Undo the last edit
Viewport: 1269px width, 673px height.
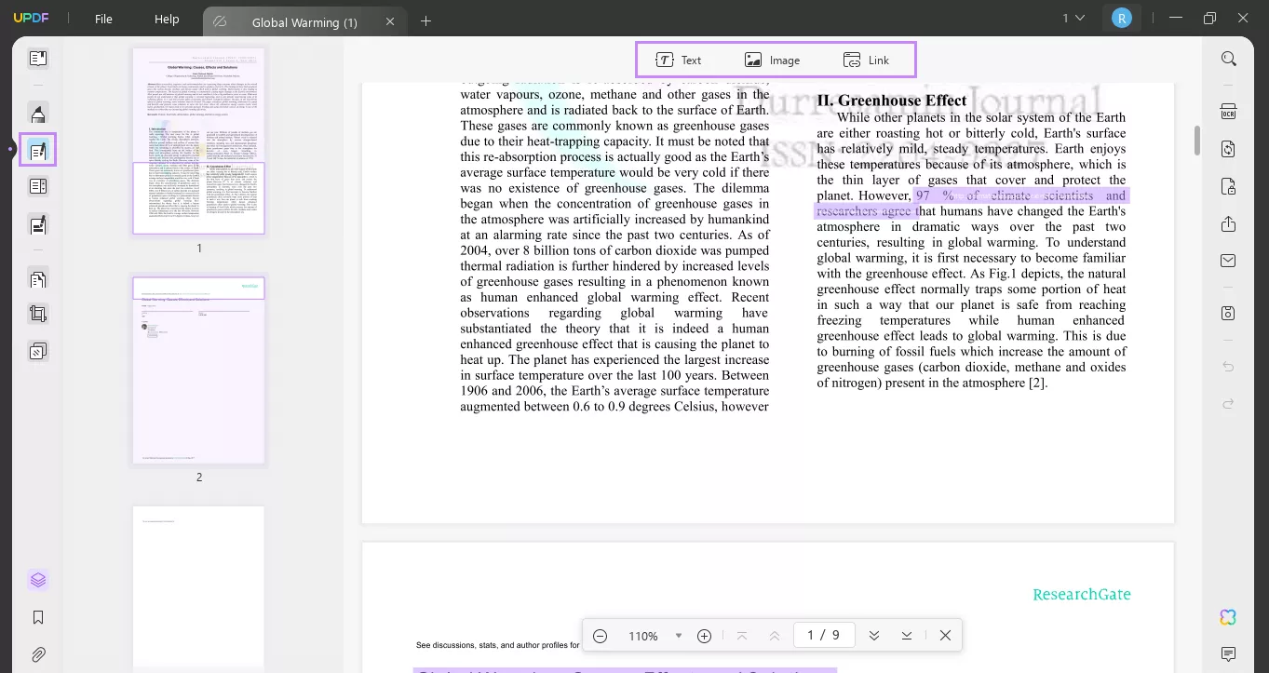(1229, 367)
